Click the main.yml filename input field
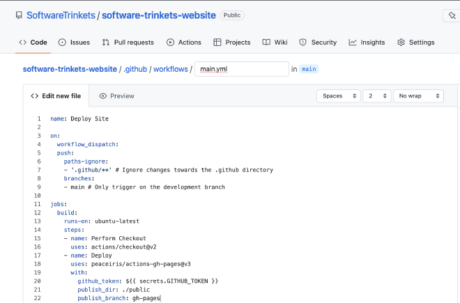Viewport: 460px width, 303px height. [x=241, y=69]
